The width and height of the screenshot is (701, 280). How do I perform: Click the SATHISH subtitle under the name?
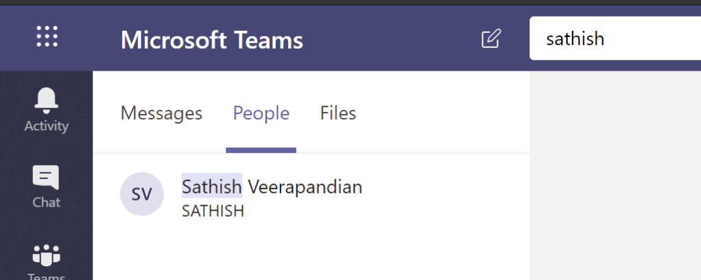pyautogui.click(x=213, y=211)
